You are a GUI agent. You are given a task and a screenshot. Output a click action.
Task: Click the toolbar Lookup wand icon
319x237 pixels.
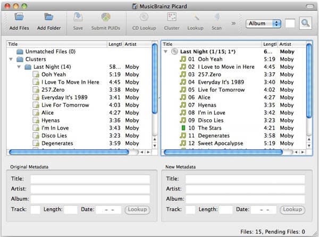[x=196, y=18]
